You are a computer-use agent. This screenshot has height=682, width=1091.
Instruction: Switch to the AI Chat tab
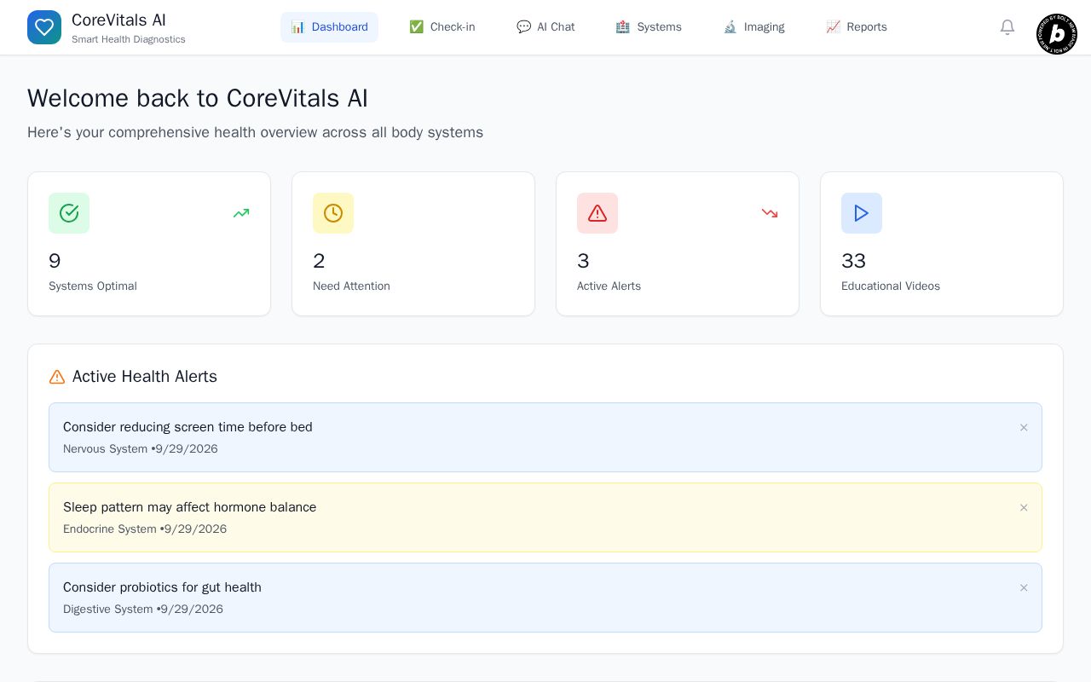545,27
